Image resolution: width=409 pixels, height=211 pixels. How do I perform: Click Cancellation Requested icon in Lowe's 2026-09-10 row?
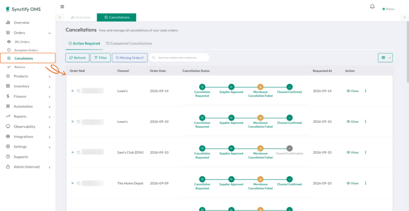(202, 118)
